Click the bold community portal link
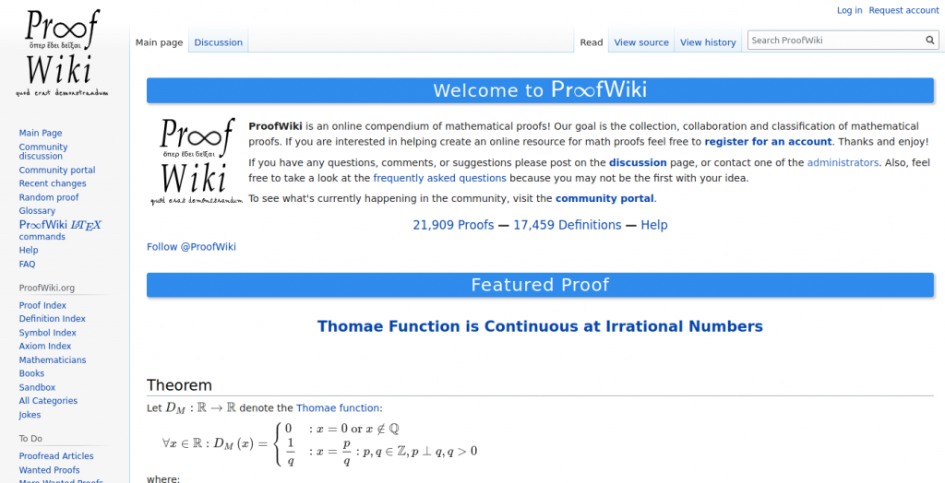Screen dimensions: 945x483 (x=604, y=199)
